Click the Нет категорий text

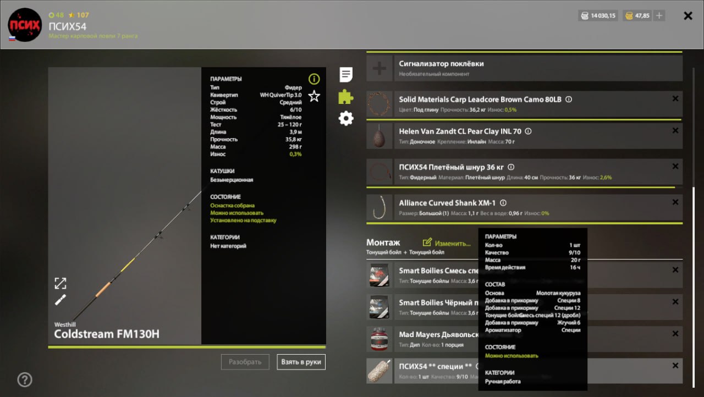click(228, 246)
